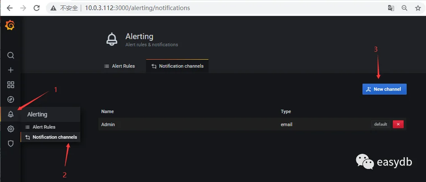Viewport: 426px width, 182px height.
Task: Go back with browser back arrow
Action: click(10, 8)
